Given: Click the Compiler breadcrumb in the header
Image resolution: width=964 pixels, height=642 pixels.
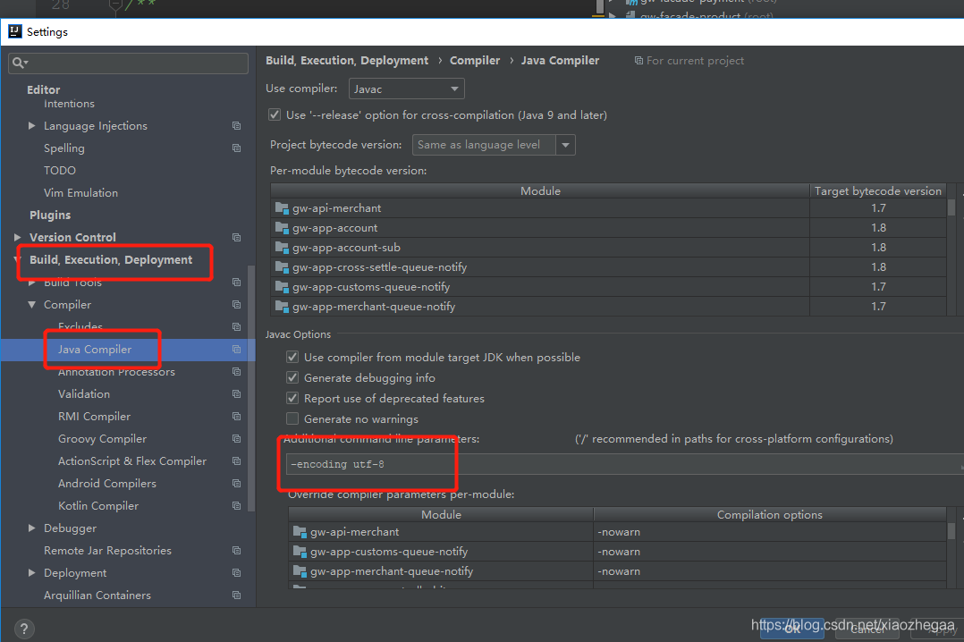Looking at the screenshot, I should point(475,60).
